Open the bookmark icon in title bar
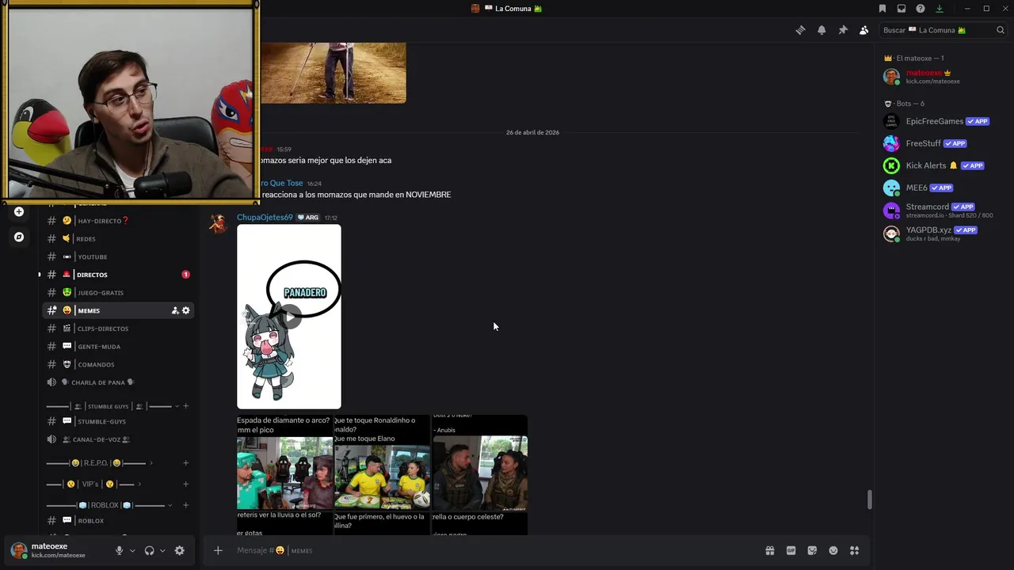Viewport: 1014px width, 570px height. coord(882,9)
